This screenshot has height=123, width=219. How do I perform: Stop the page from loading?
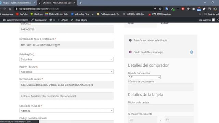pyautogui.click(x=10, y=9)
